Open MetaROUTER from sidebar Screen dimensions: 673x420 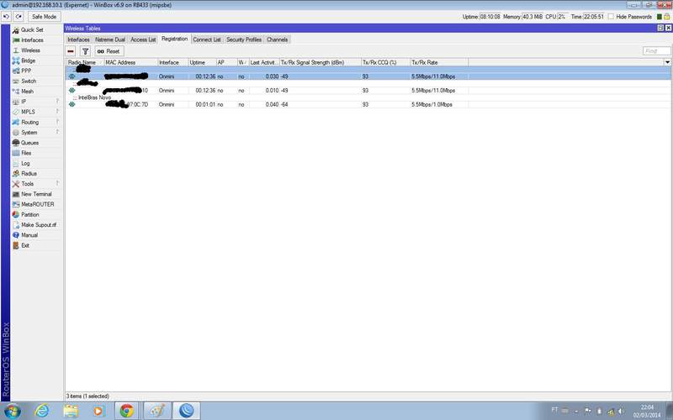[x=37, y=204]
